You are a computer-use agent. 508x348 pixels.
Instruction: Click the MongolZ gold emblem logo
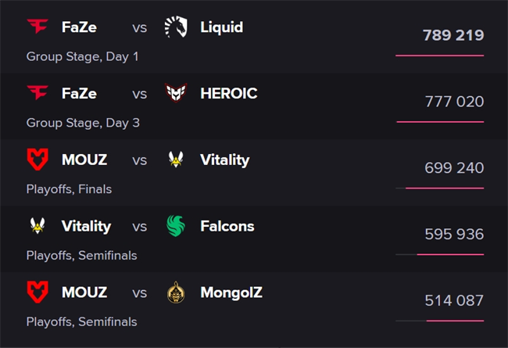pos(176,292)
